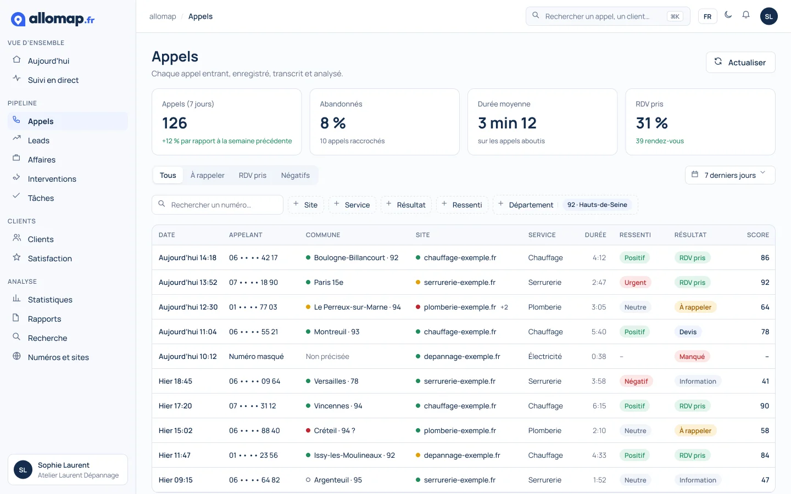The height and width of the screenshot is (494, 791).
Task: Click the allomap.fr logo
Action: (x=53, y=19)
